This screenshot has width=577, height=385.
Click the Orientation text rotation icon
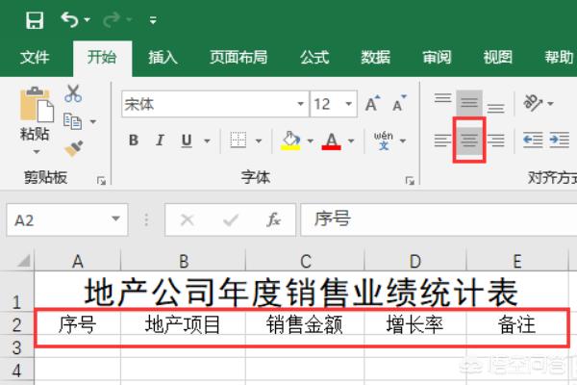533,103
